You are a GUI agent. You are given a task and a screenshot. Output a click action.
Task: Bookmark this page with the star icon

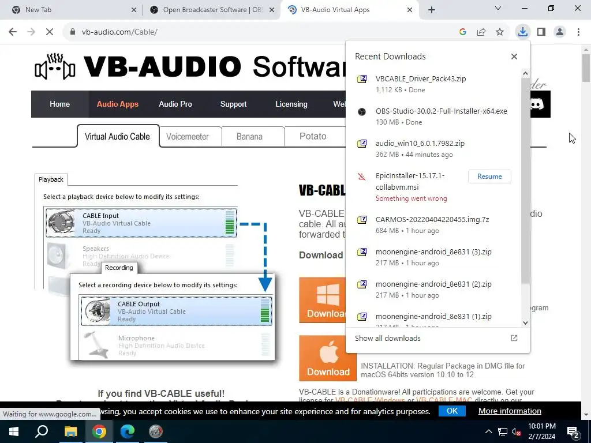click(500, 32)
